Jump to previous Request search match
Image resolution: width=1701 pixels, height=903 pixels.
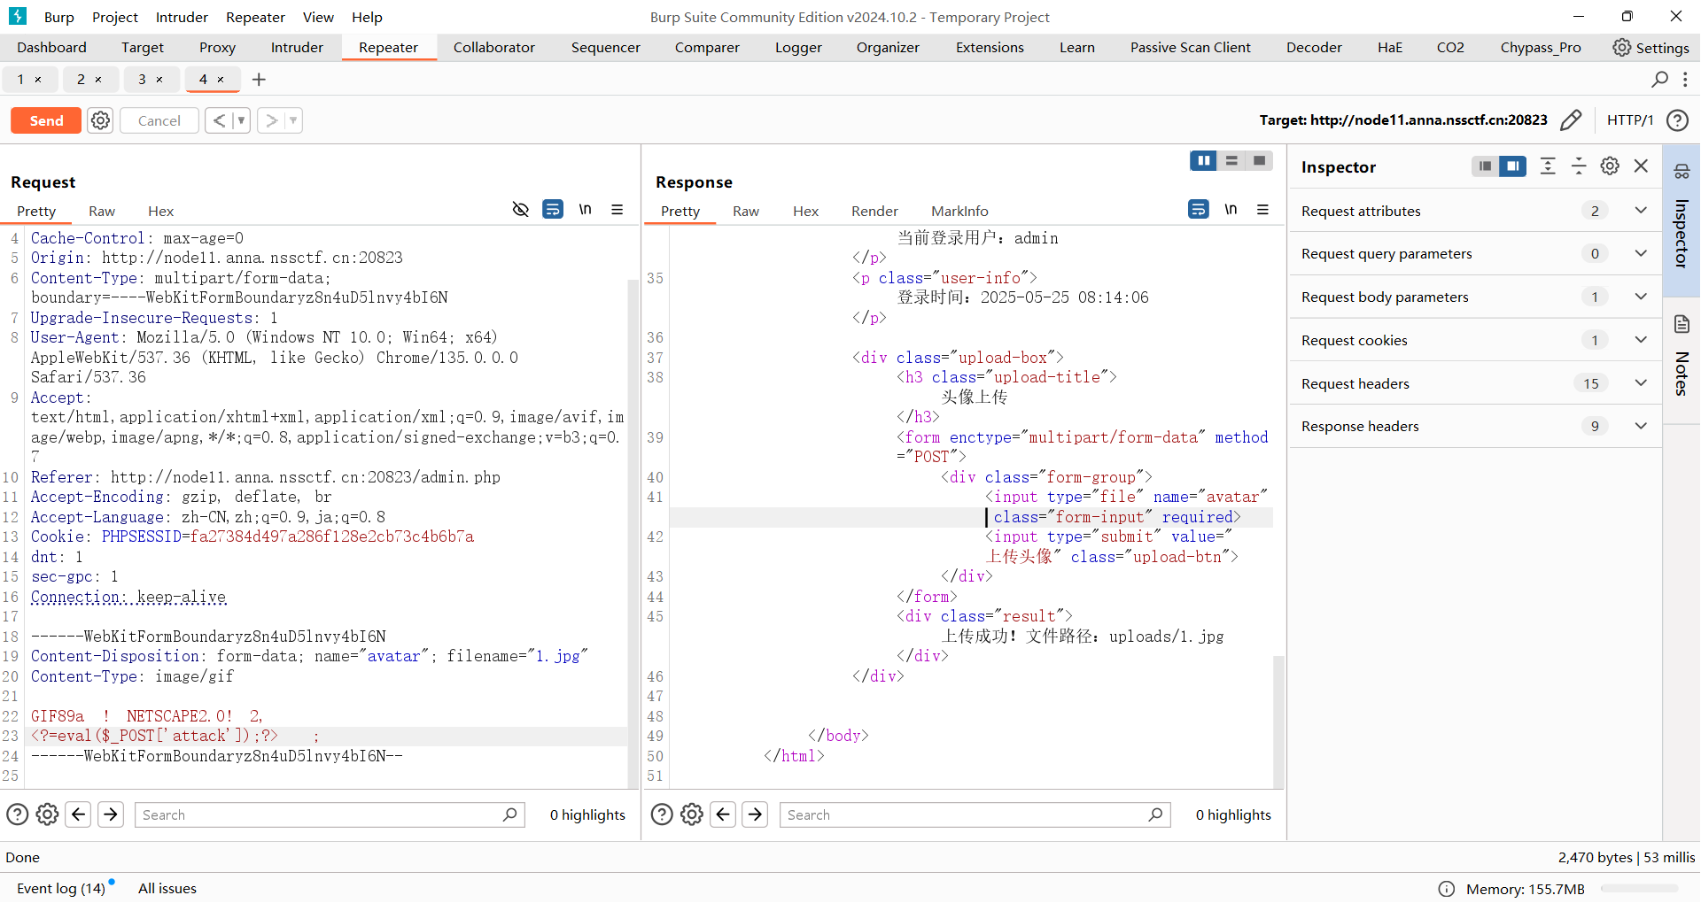click(x=79, y=814)
